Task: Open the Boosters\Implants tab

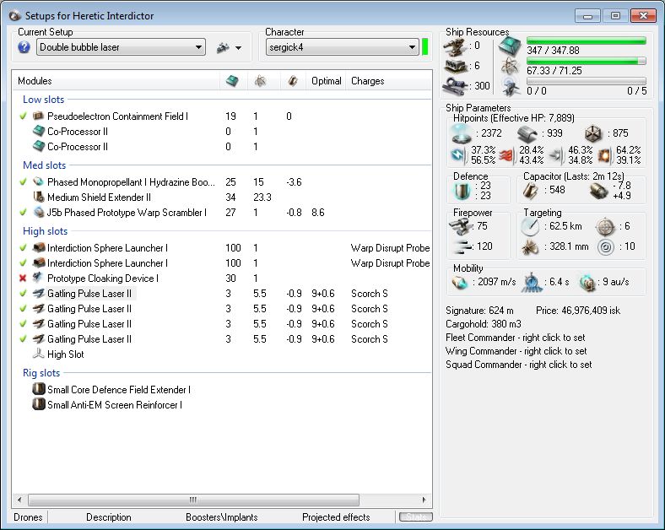Action: 221,517
